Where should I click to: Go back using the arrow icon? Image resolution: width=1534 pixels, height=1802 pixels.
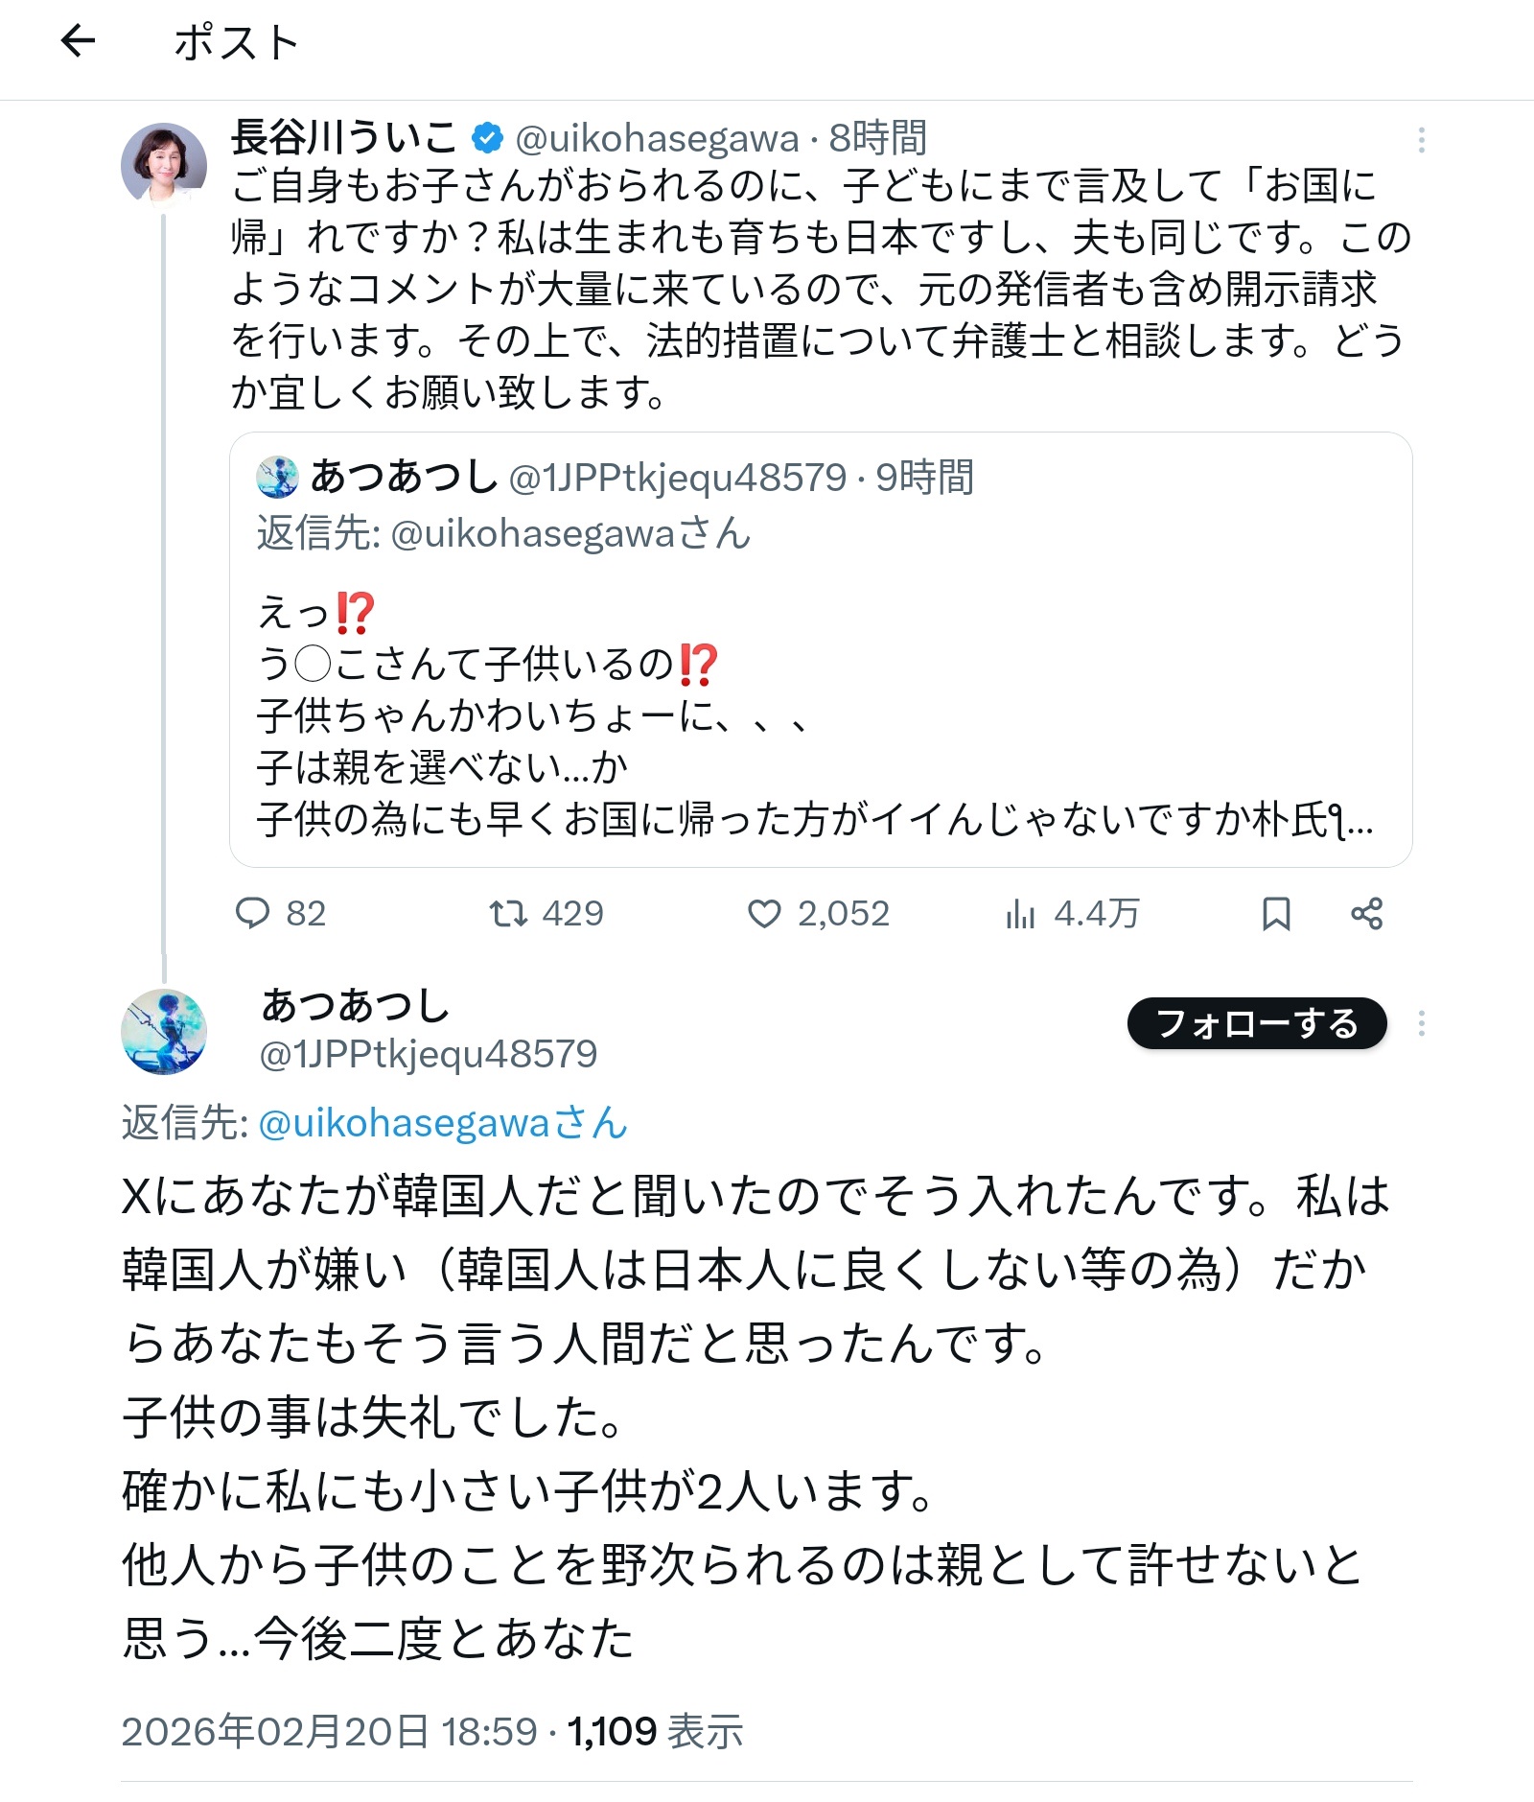pos(78,41)
